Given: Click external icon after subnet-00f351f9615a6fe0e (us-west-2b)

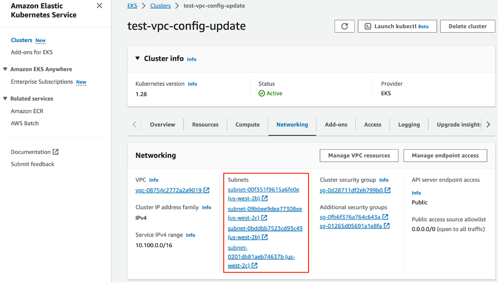Looking at the screenshot, I should click(x=265, y=198).
